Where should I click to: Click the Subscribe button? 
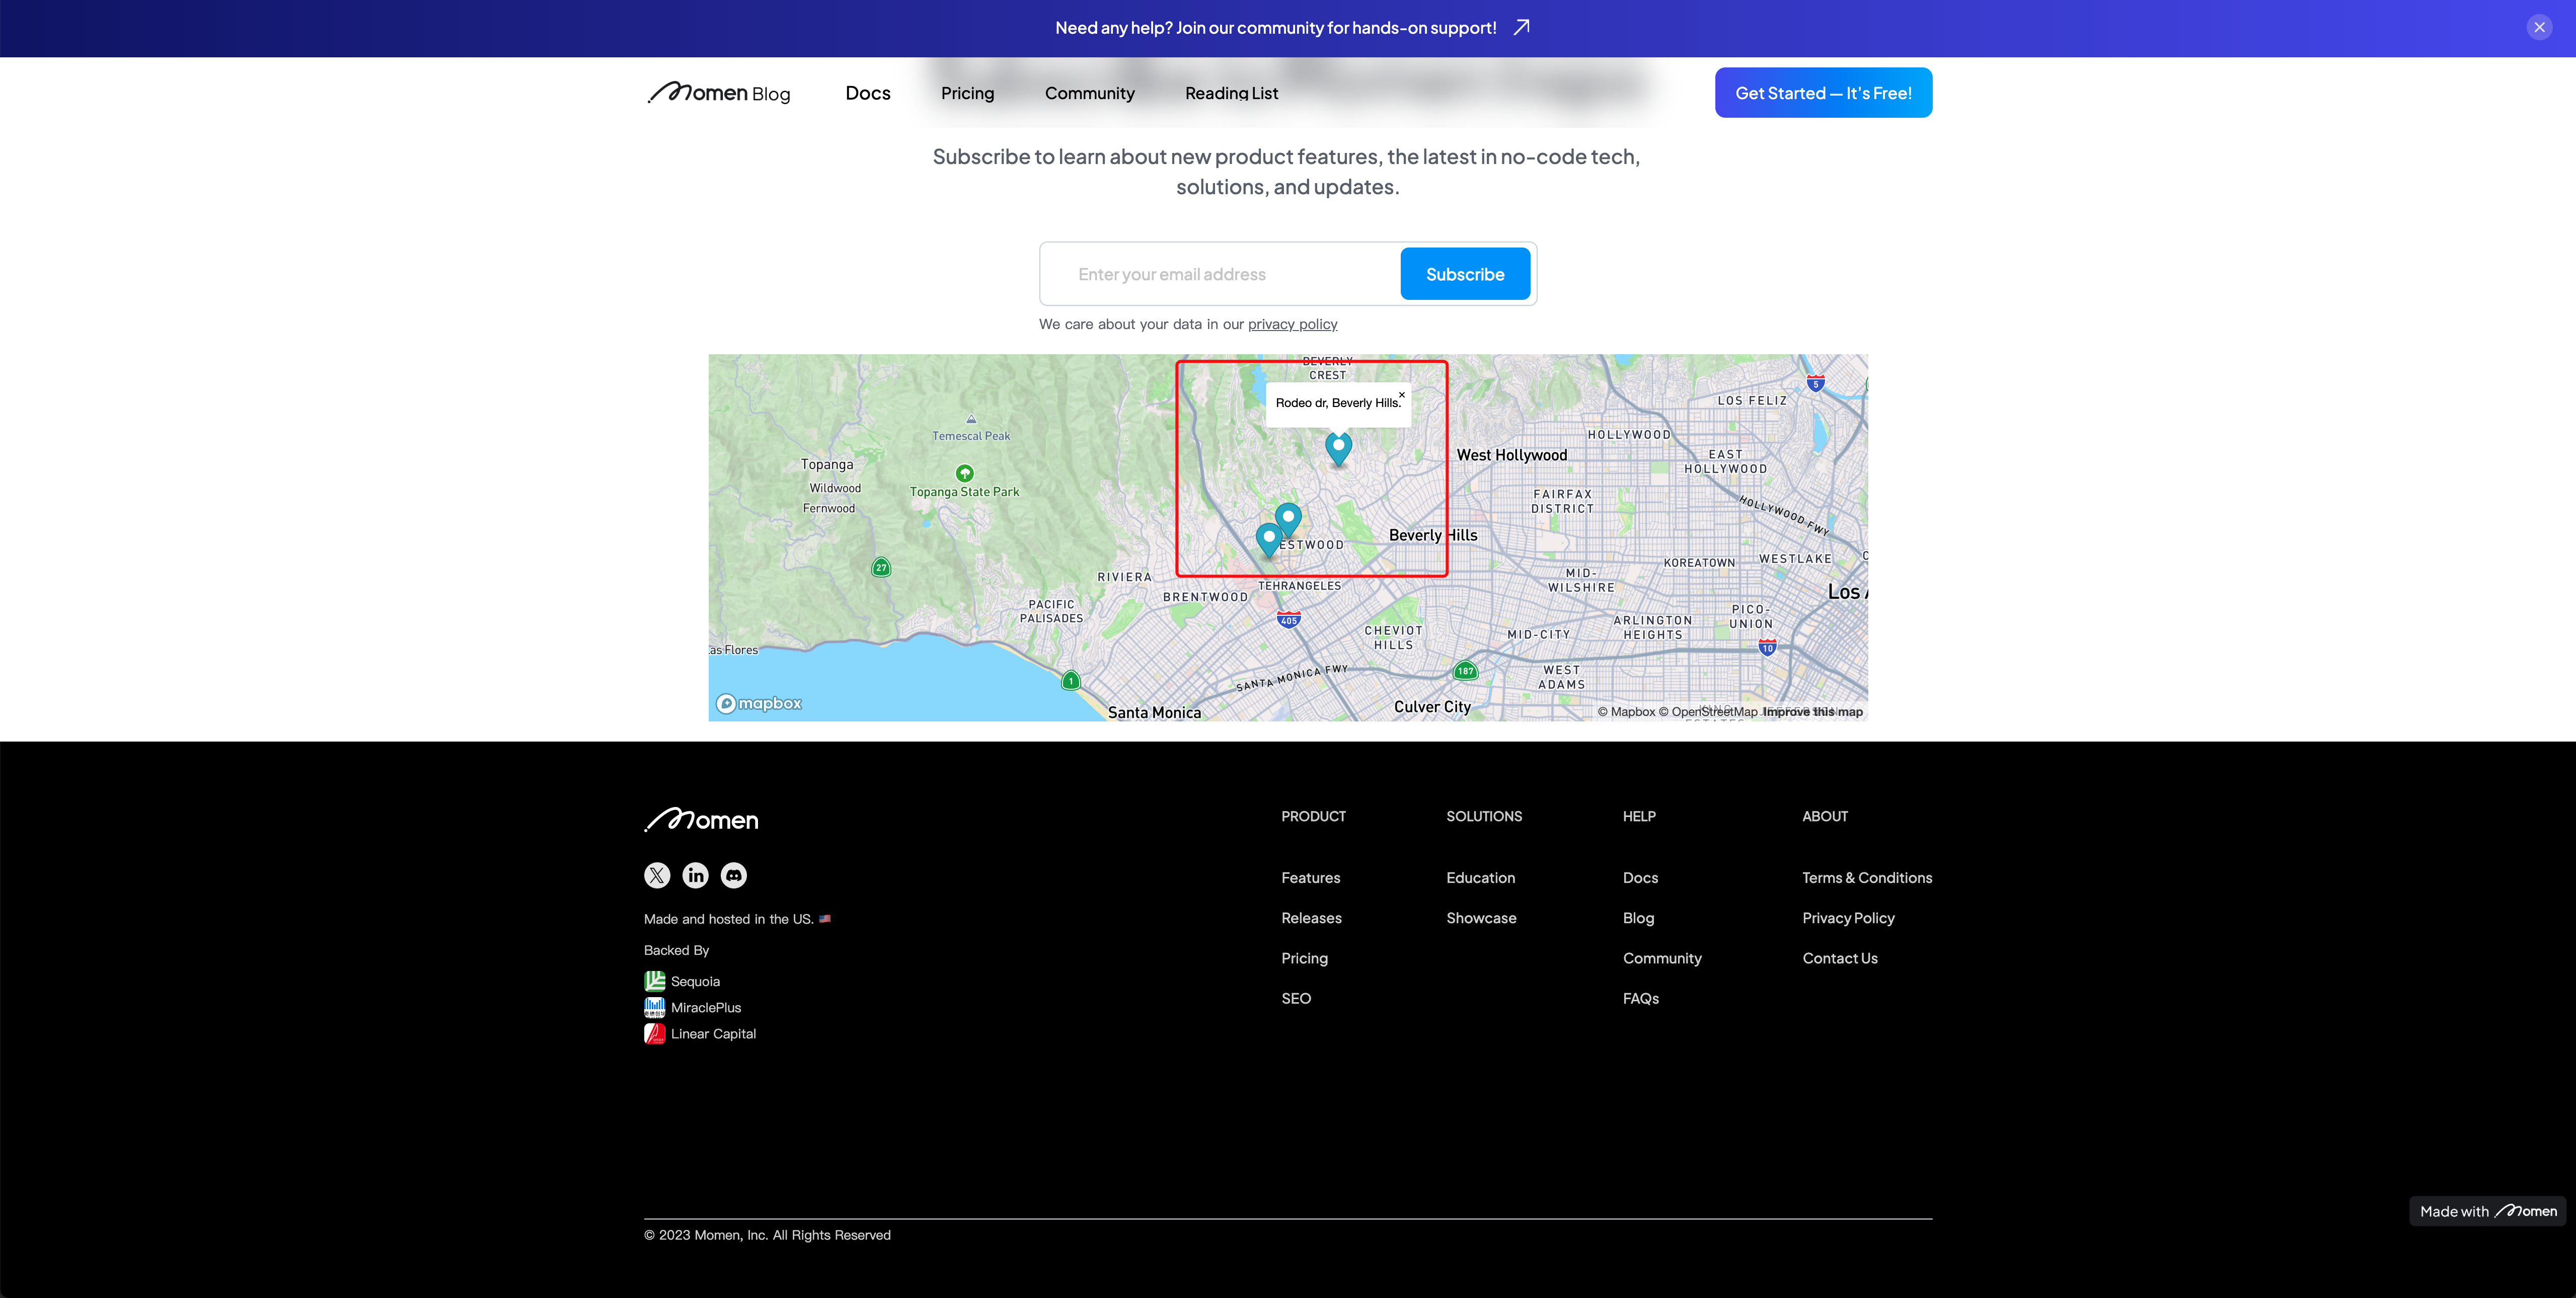[1464, 274]
